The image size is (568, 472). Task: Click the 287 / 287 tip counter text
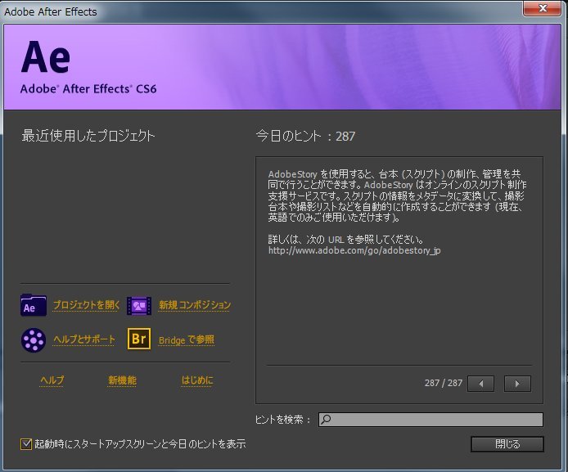(x=444, y=383)
